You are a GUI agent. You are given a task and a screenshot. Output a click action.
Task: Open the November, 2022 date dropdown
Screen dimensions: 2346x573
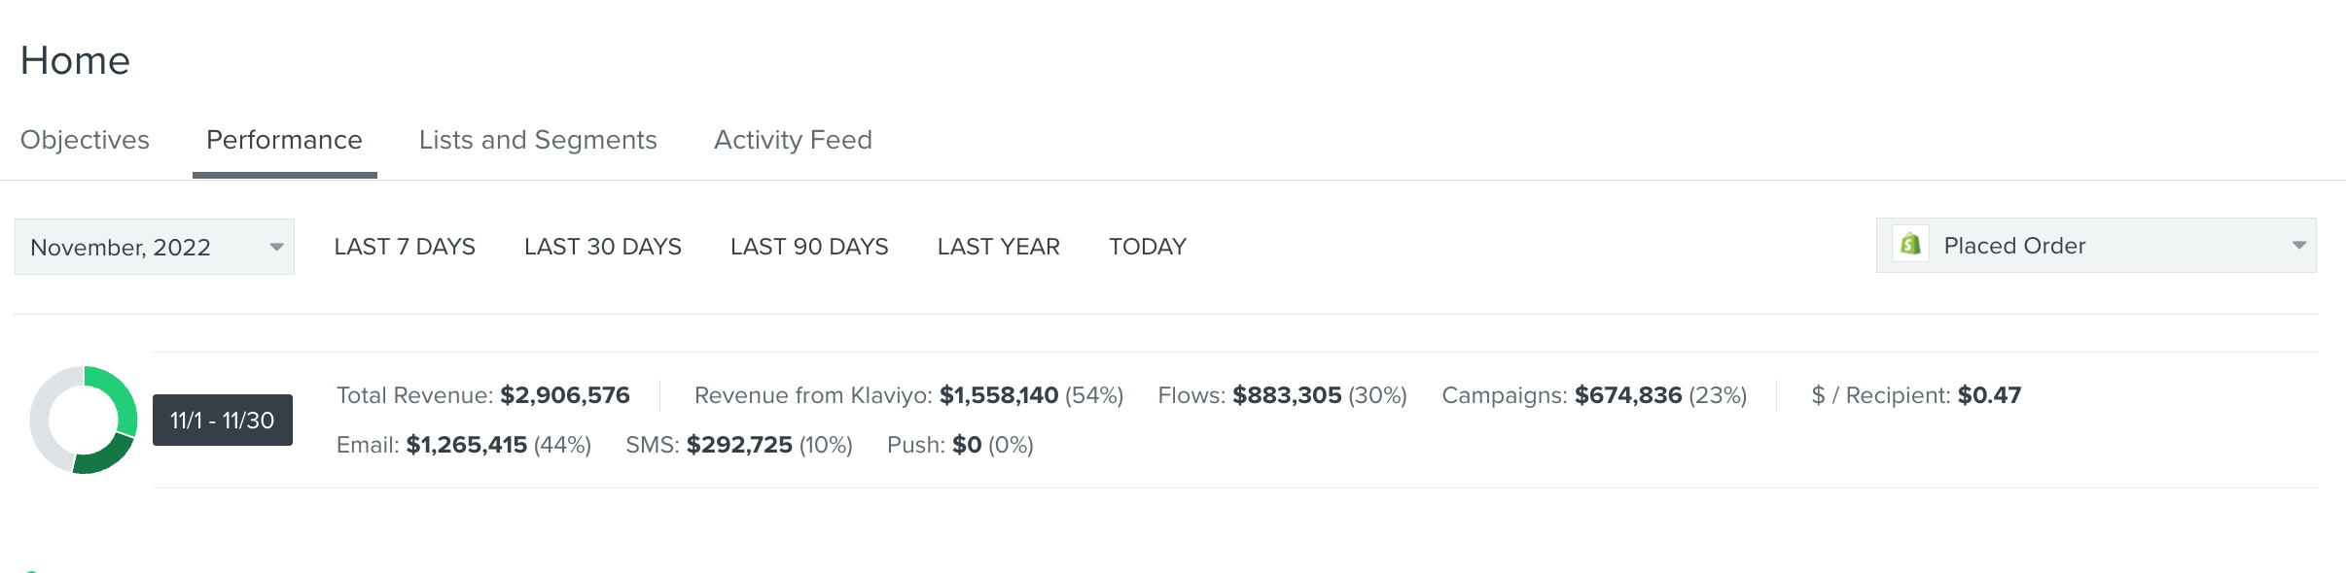[x=154, y=247]
